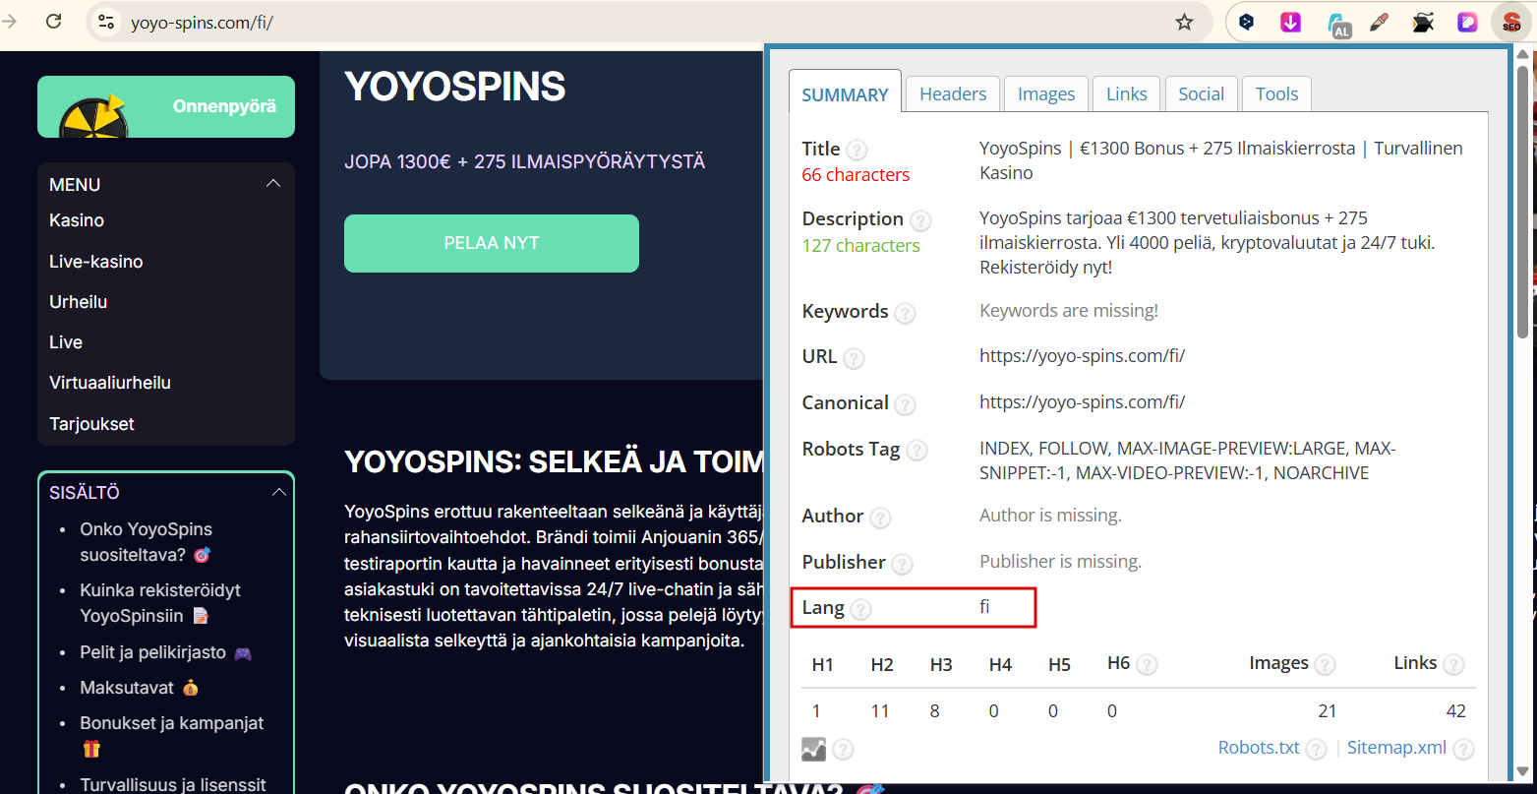This screenshot has width=1537, height=794.
Task: Open the magenta download arrow extension
Action: [x=1291, y=22]
